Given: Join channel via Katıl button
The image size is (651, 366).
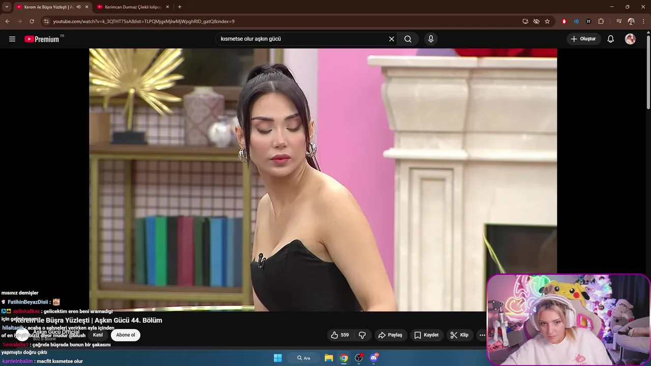Looking at the screenshot, I should 98,335.
